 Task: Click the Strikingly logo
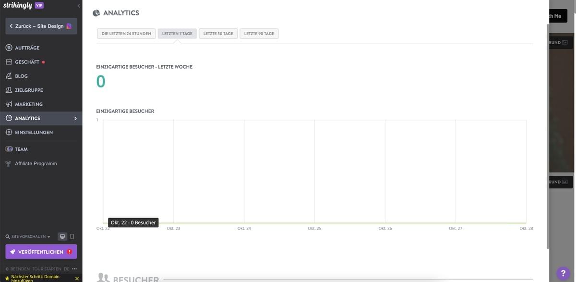18,5
